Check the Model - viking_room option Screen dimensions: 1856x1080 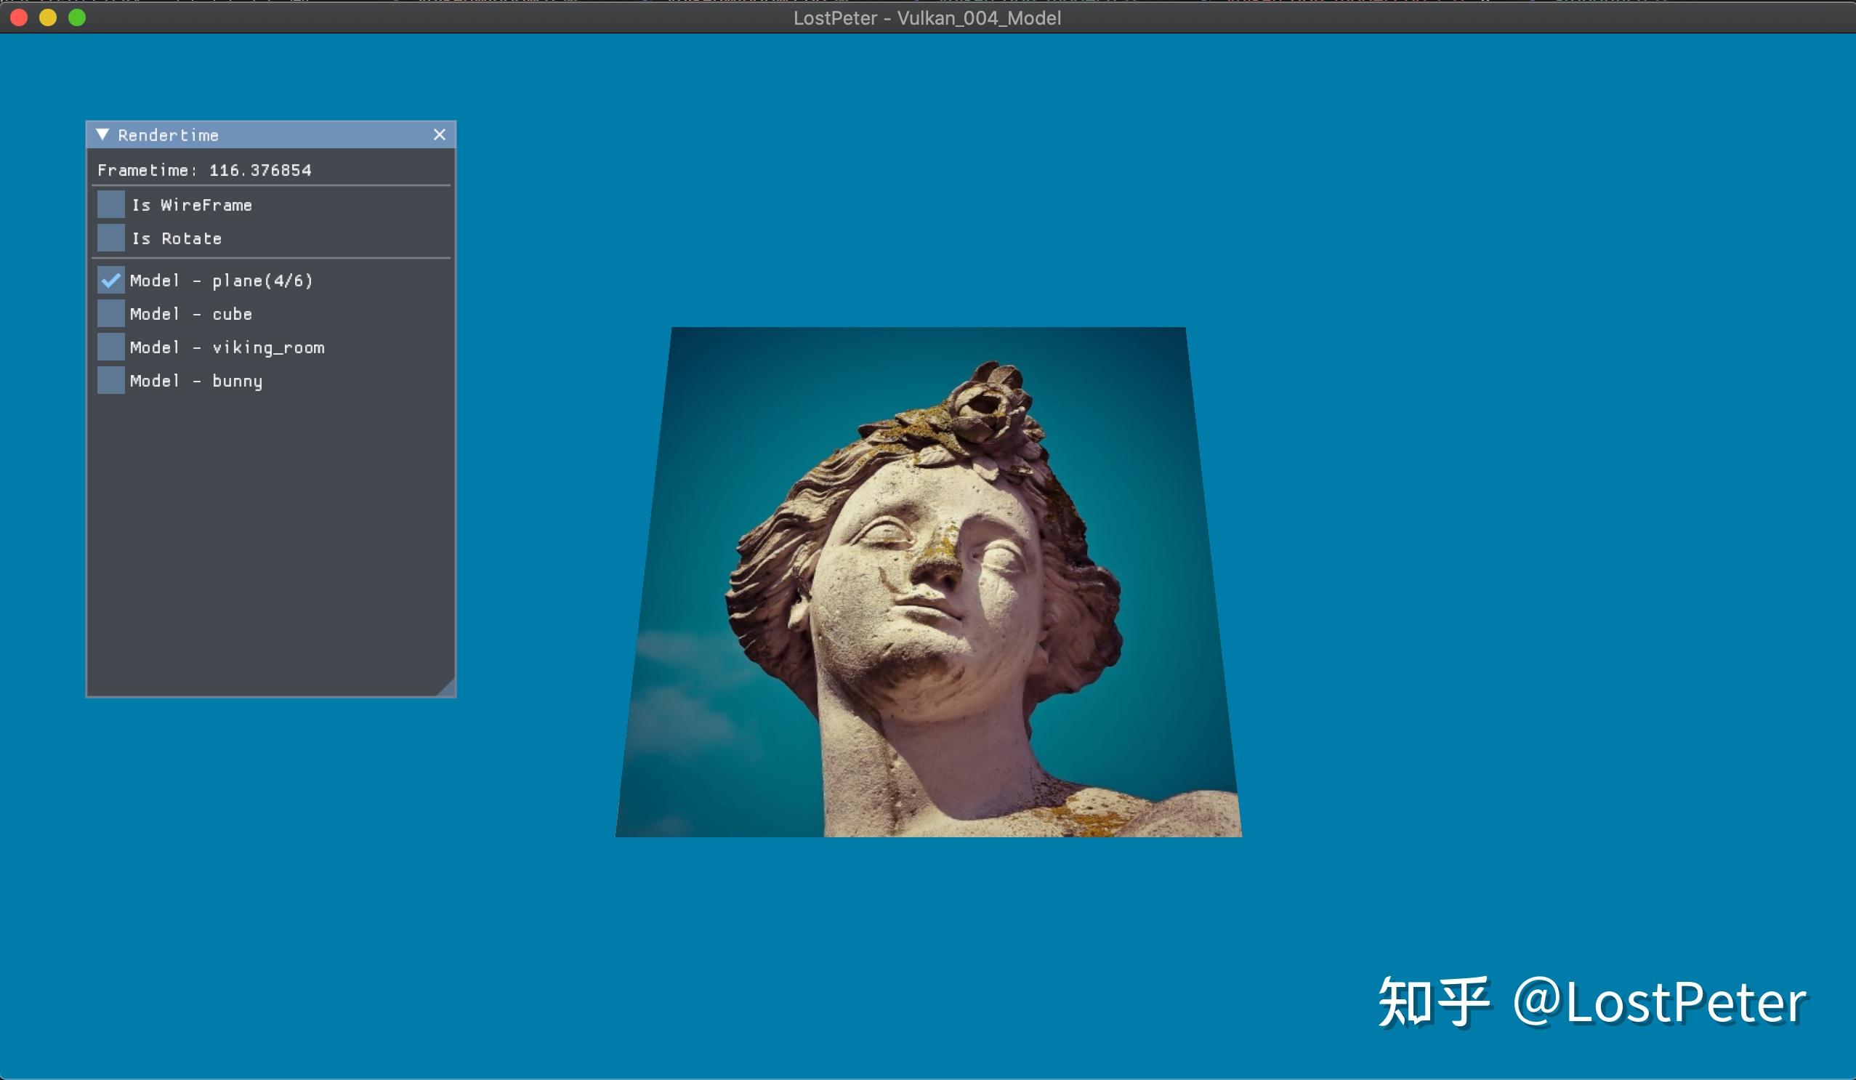(x=110, y=346)
